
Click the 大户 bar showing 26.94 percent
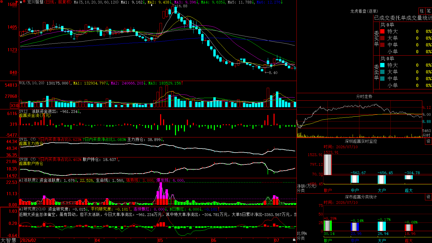382,226
